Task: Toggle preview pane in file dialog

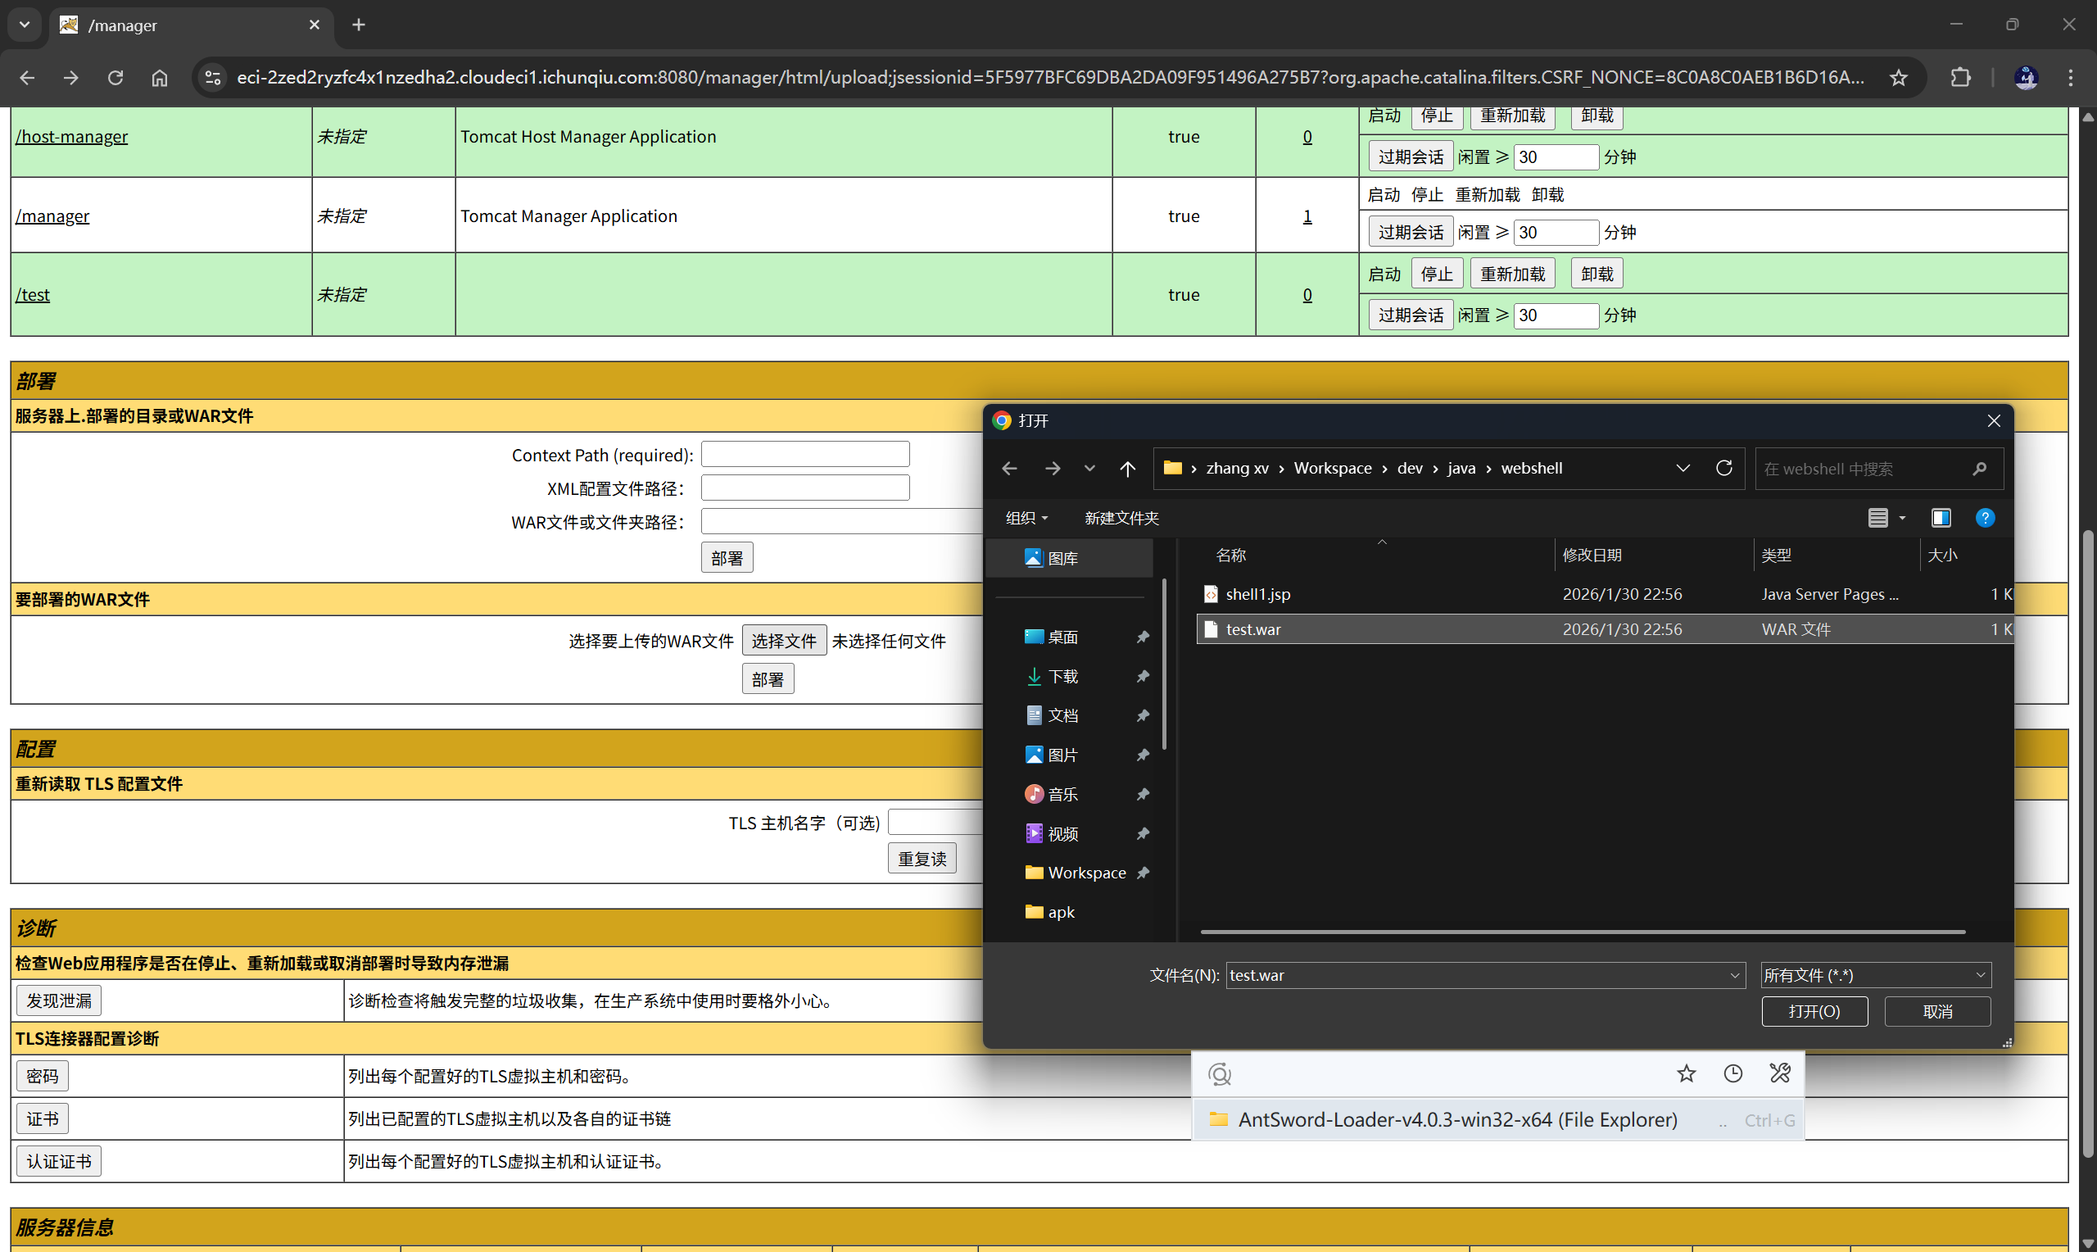Action: 1941,518
